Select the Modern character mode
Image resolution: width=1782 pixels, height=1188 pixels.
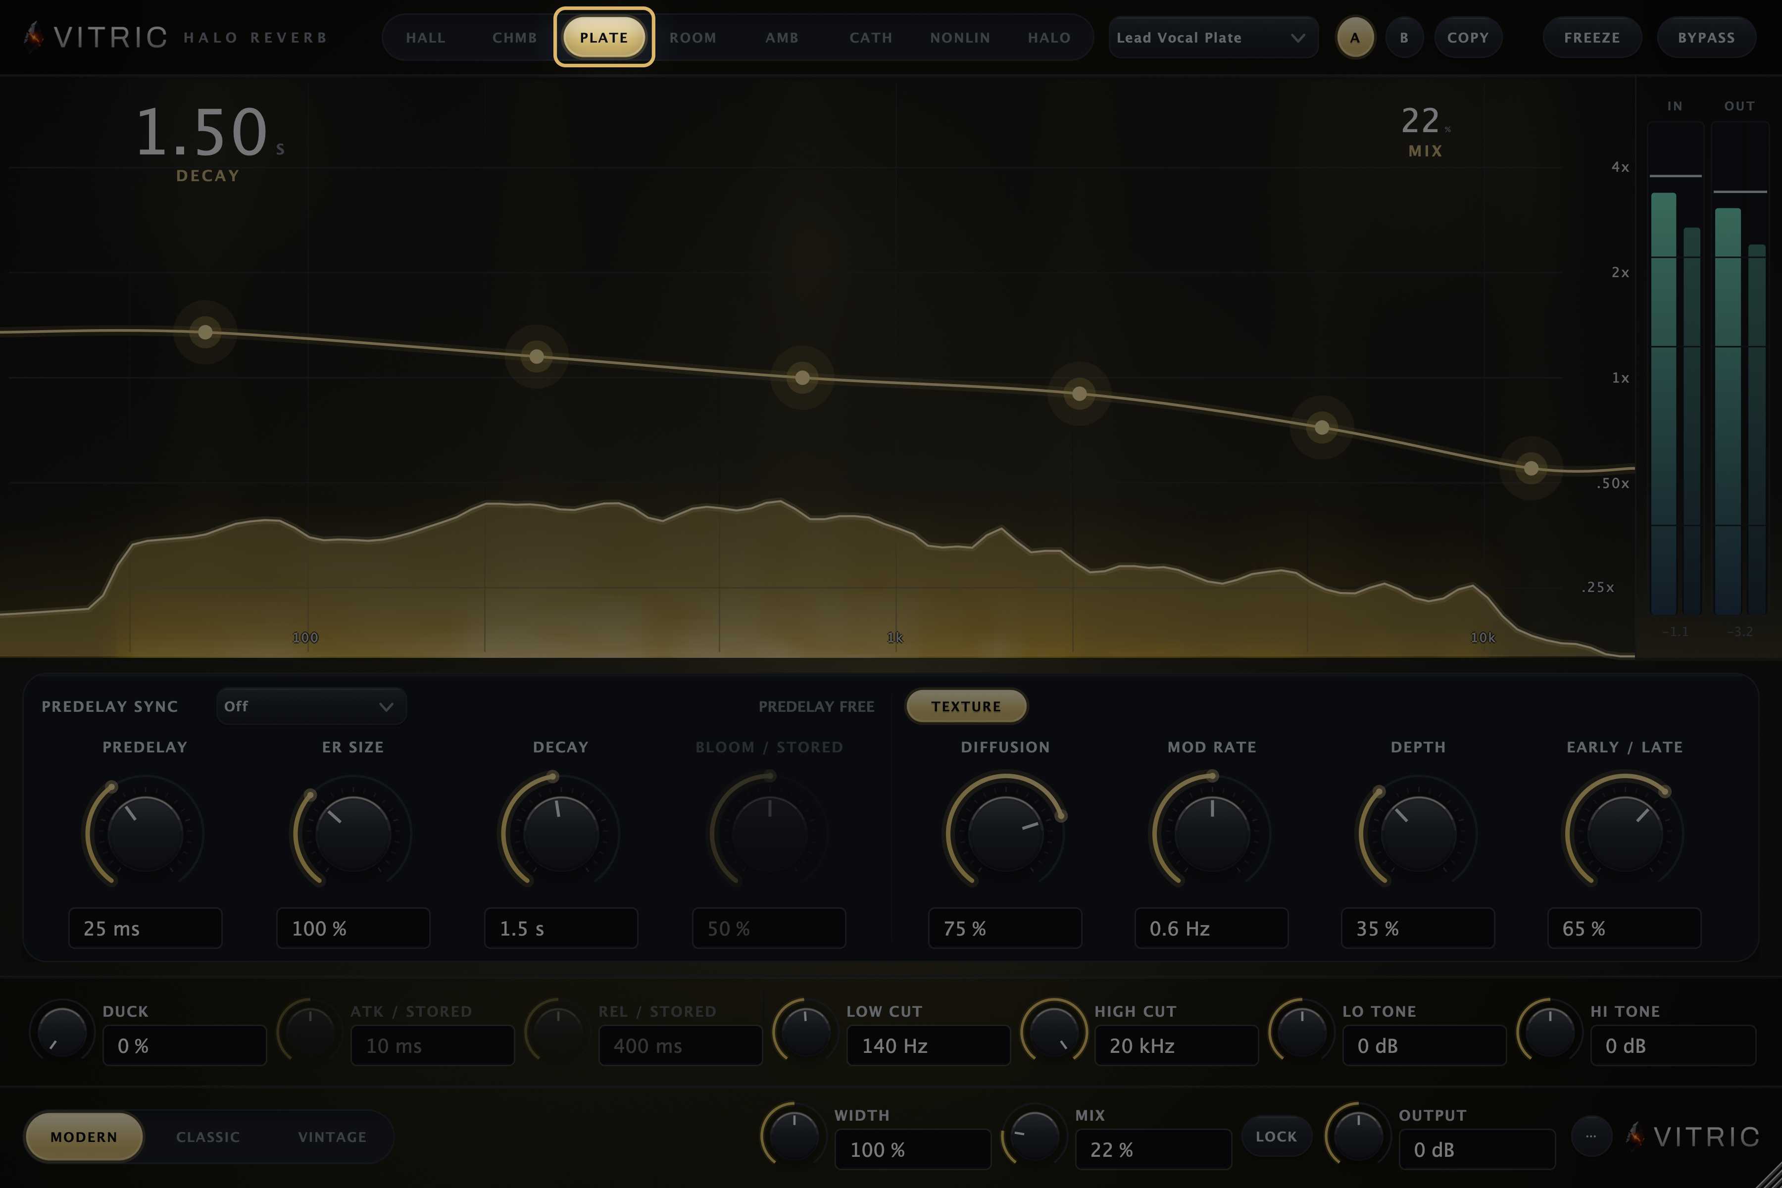[x=84, y=1137]
